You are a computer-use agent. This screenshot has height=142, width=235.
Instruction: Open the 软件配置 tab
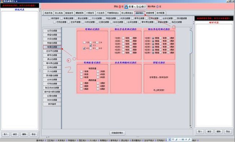(x=161, y=13)
